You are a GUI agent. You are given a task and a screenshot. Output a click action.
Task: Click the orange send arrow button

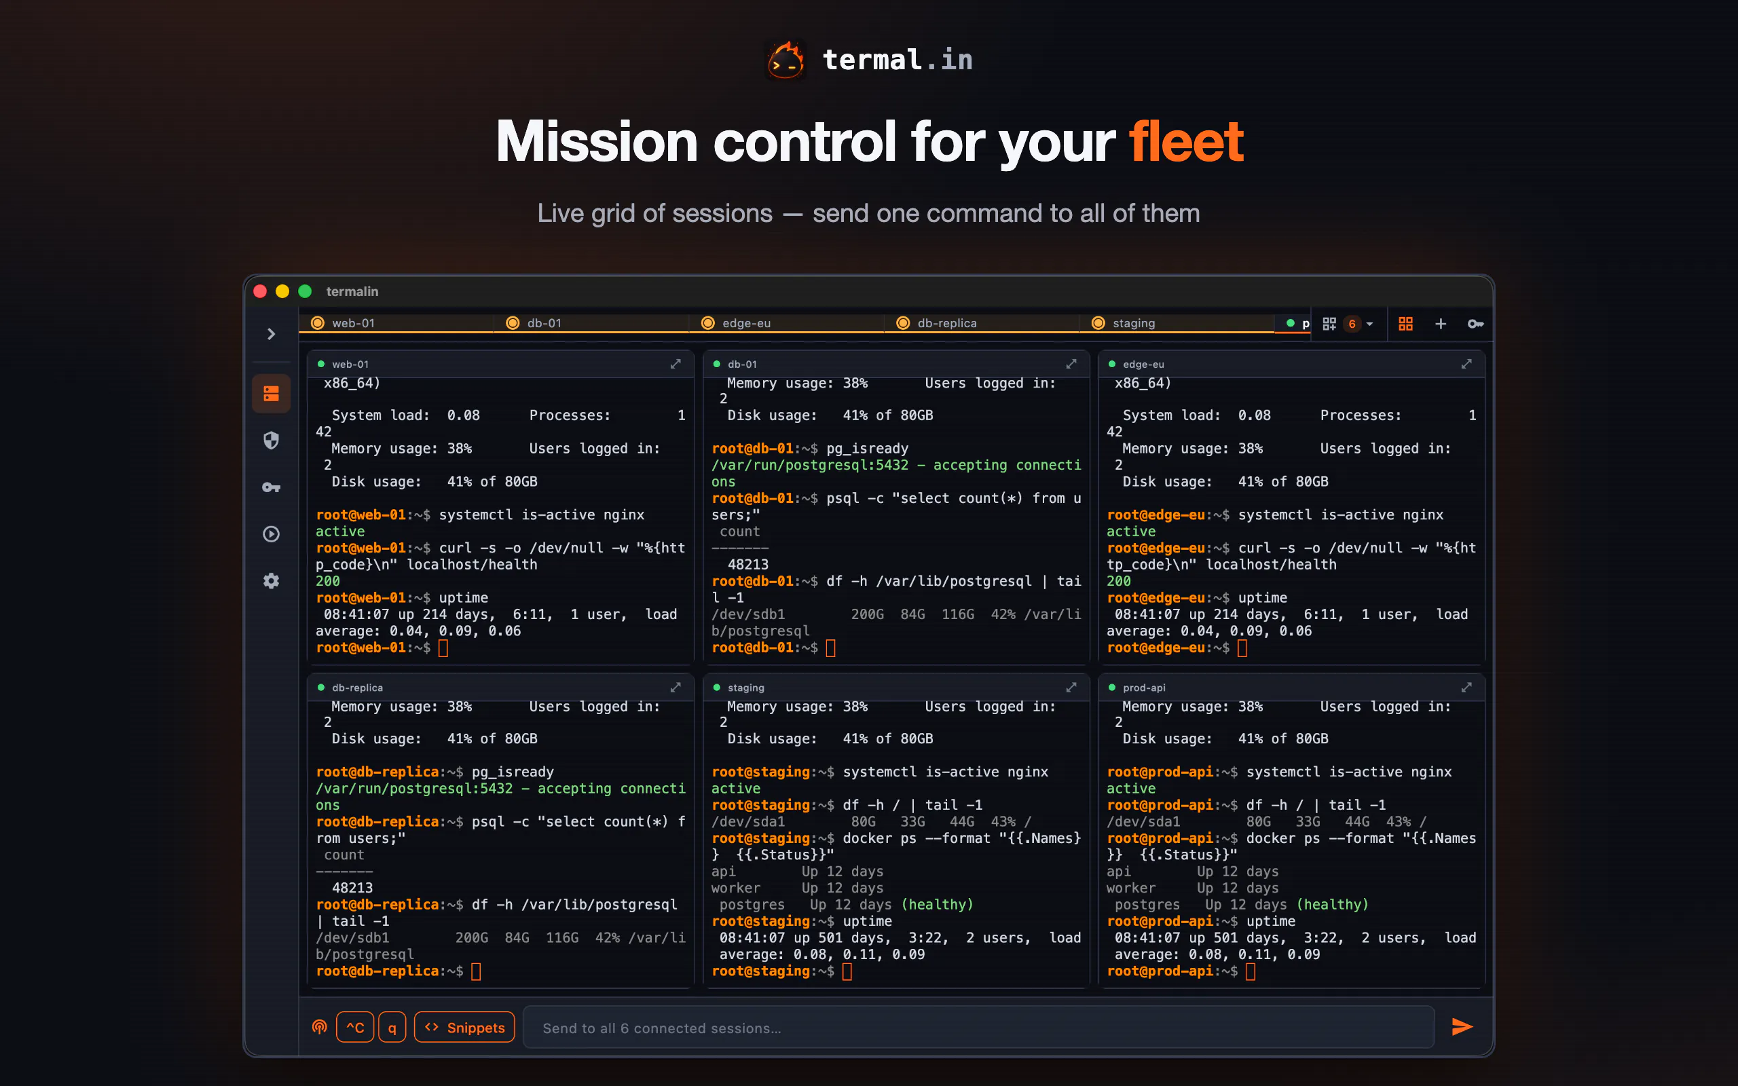1462,1027
